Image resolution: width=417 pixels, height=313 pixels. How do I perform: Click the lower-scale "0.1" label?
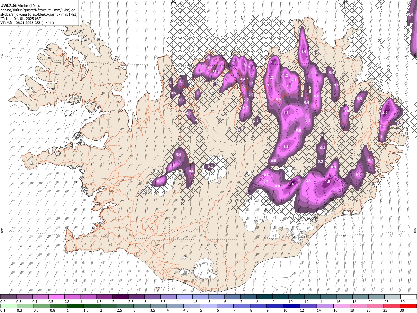point(3,310)
